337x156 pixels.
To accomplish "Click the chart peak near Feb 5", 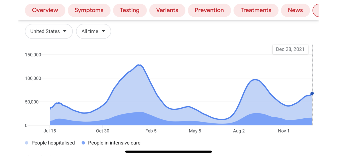I will pos(139,65).
